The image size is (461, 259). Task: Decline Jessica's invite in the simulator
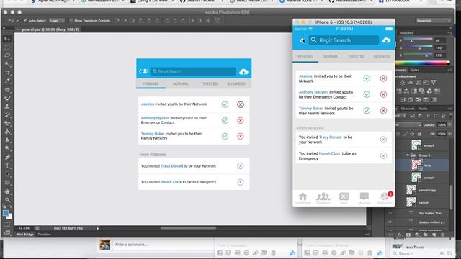coord(383,78)
